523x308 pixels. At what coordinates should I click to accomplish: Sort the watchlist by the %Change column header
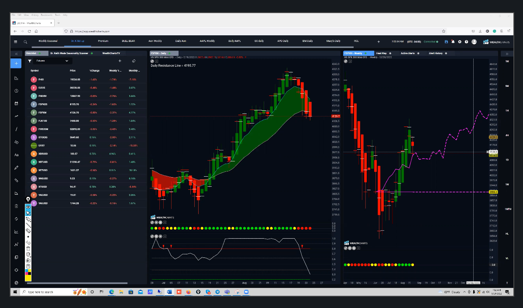(95, 71)
